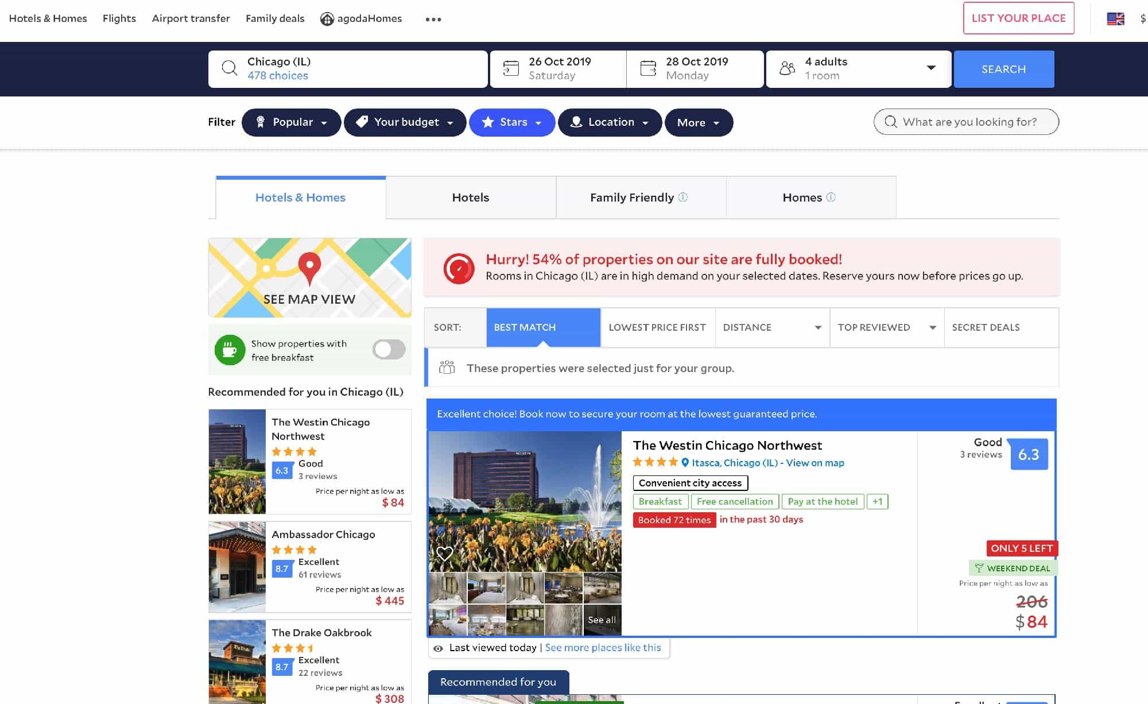Click the search magnifier icon beside Chicago (IL)
Screen dimensions: 1148x704
229,68
